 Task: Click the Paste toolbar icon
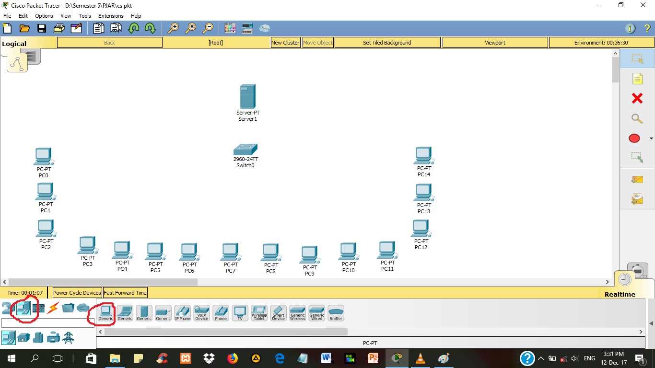tap(117, 28)
